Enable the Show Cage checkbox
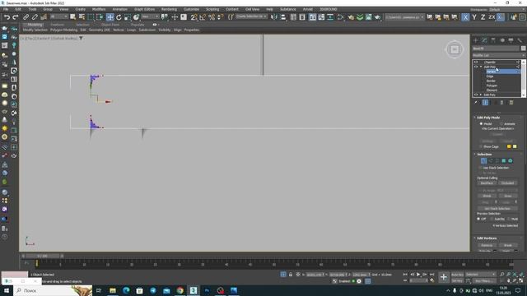The height and width of the screenshot is (296, 527). (x=481, y=146)
